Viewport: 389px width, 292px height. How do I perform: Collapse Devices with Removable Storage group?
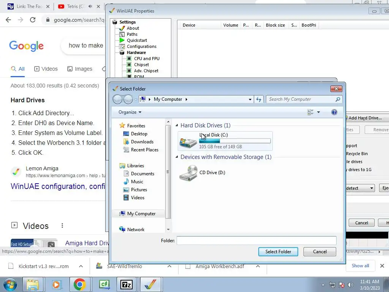pyautogui.click(x=177, y=157)
